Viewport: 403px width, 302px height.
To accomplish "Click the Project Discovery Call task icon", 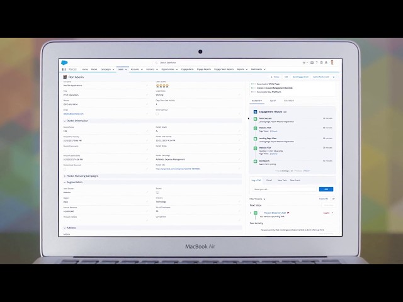I will 256,213.
